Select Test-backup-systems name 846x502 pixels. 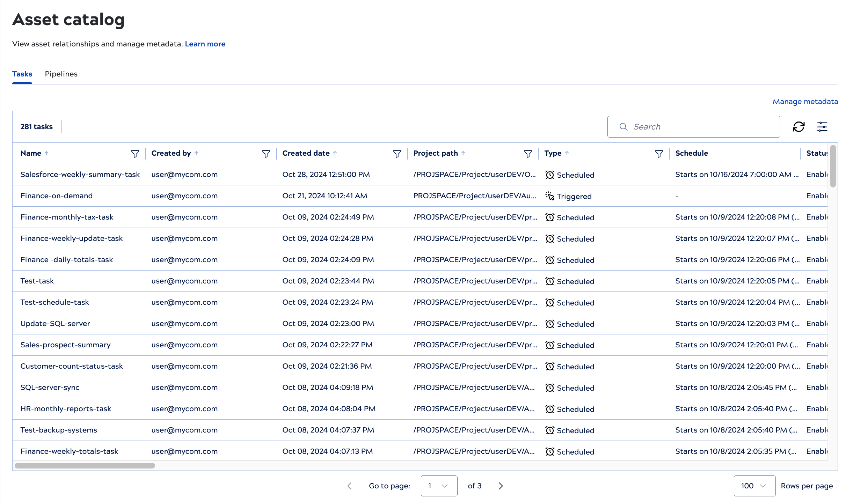coord(59,430)
